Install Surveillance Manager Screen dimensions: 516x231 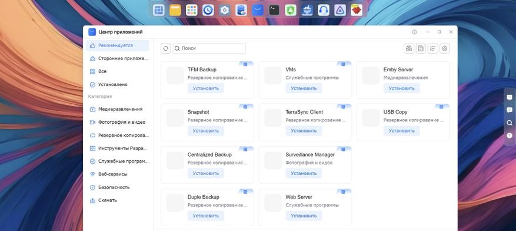tap(304, 173)
